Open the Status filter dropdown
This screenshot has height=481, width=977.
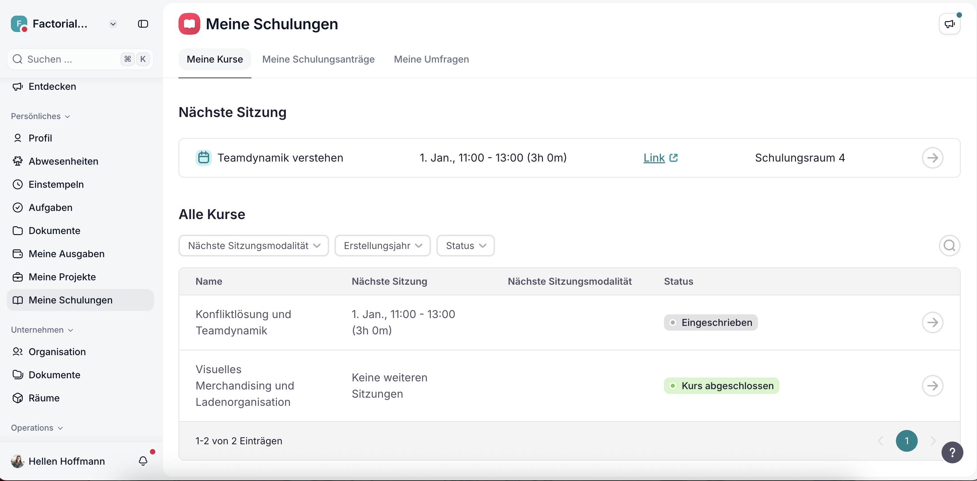click(x=465, y=245)
